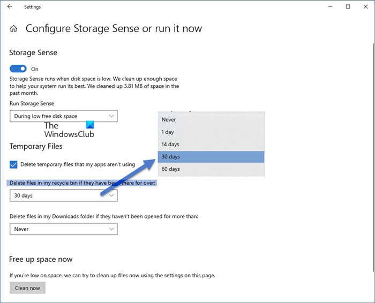The height and width of the screenshot is (303, 375).
Task: Click the Storage Sense section heading
Action: (x=33, y=53)
